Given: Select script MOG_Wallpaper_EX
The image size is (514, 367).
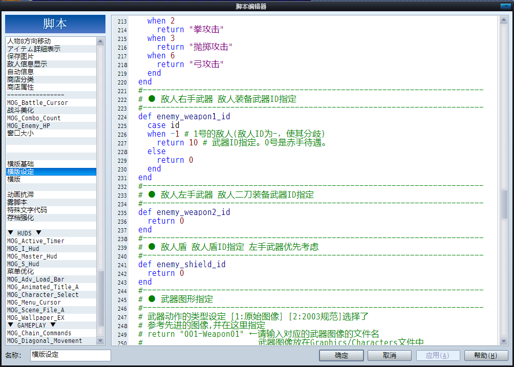Looking at the screenshot, I should coord(51,317).
